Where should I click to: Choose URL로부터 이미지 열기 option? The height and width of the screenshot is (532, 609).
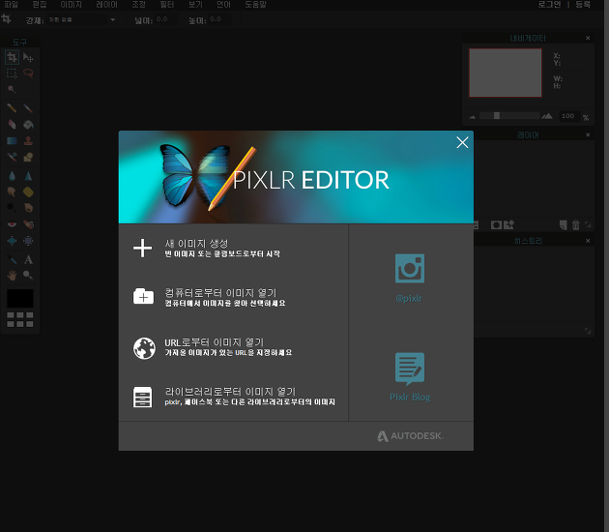[x=213, y=347]
